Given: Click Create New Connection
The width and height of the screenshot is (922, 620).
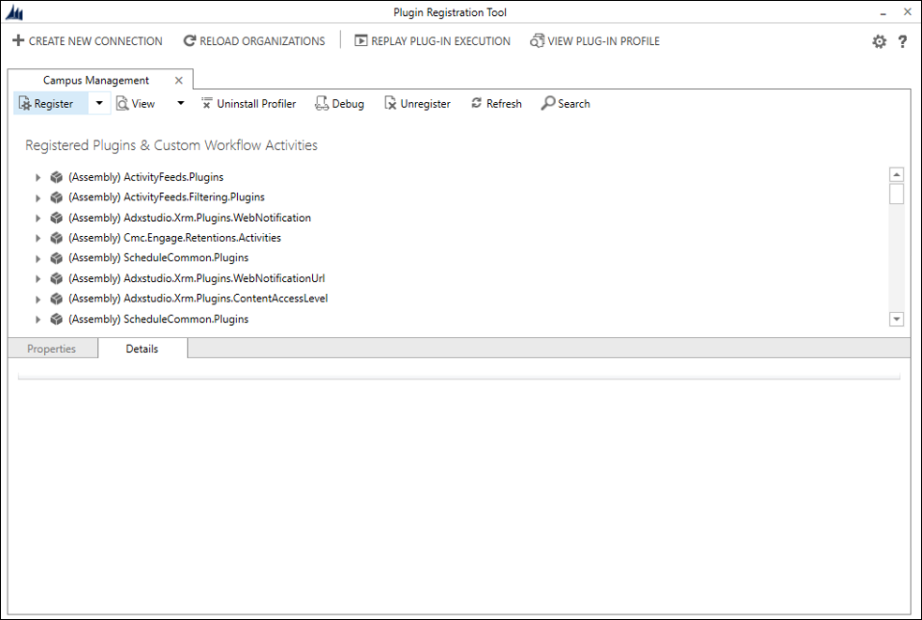Looking at the screenshot, I should tap(87, 41).
